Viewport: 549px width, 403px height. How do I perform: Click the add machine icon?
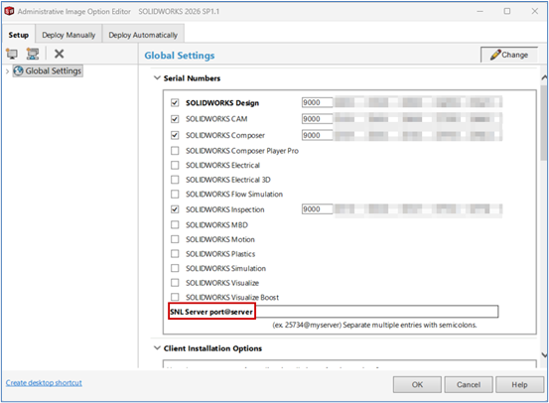pos(12,54)
